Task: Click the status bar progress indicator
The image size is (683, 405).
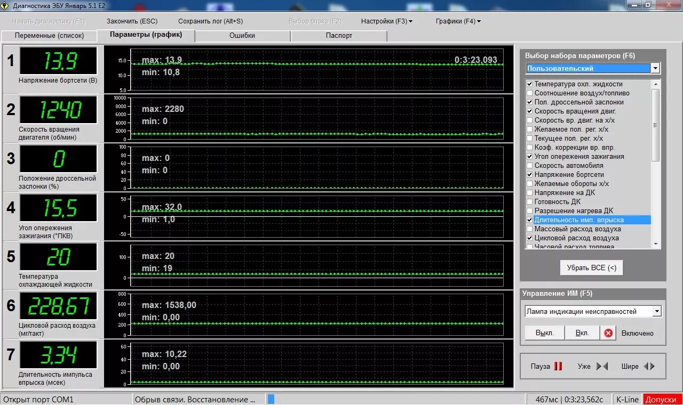Action: [271, 399]
